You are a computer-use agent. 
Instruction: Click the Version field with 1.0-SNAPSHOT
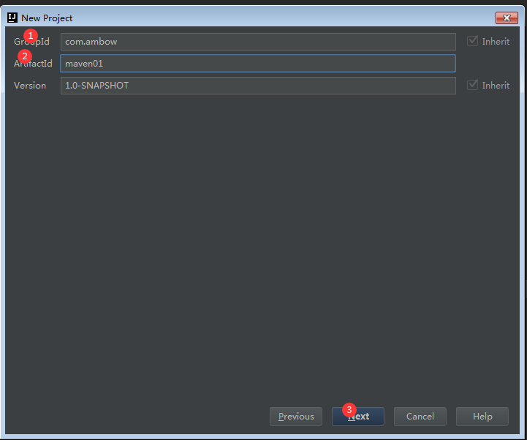(x=258, y=86)
